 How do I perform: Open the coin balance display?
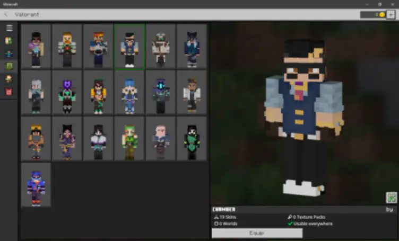373,14
